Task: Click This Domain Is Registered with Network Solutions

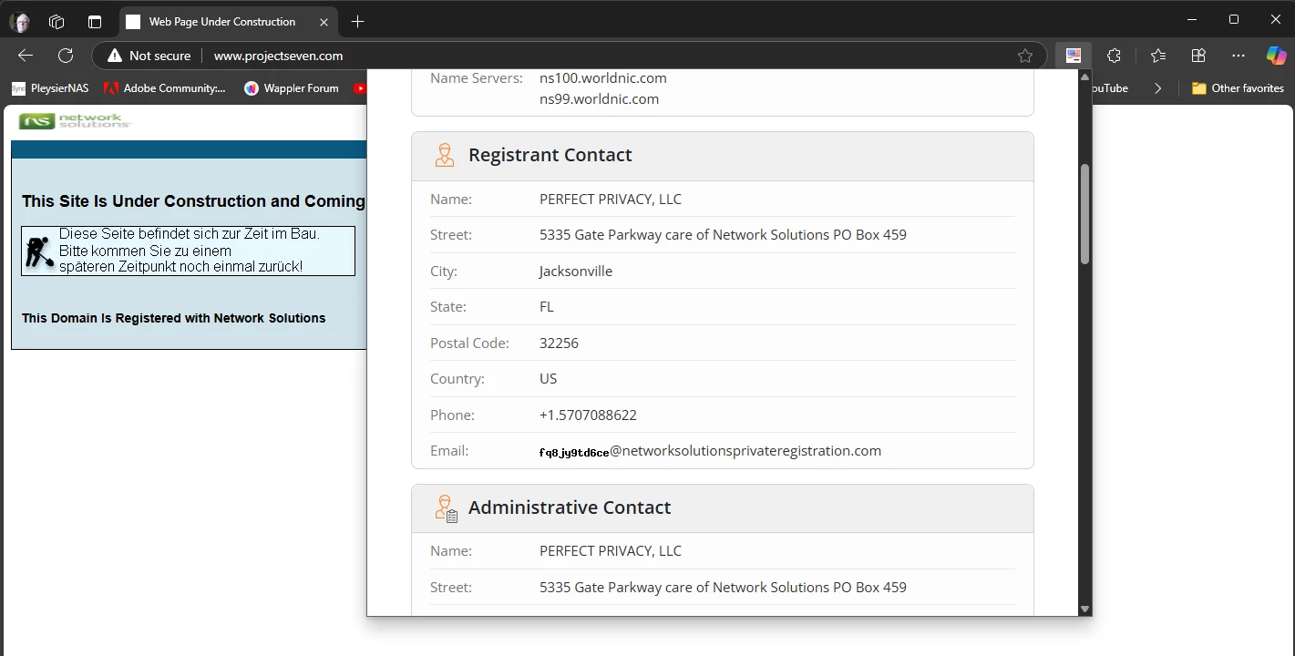Action: coord(173,318)
